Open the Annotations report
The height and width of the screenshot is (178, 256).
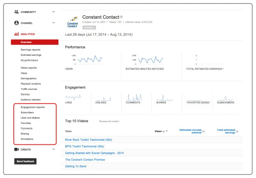coord(27,139)
